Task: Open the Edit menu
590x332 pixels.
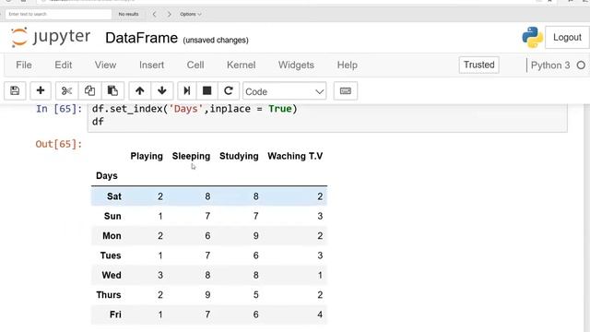Action: point(64,65)
